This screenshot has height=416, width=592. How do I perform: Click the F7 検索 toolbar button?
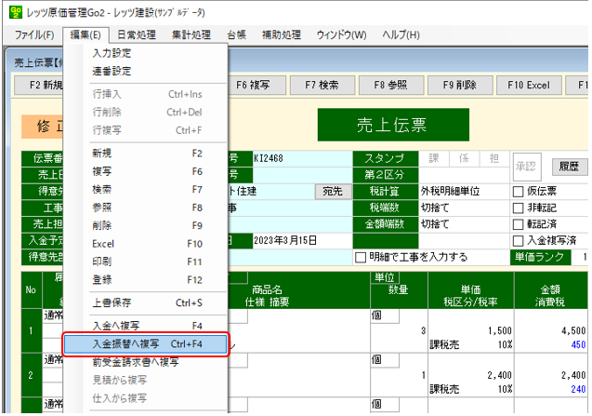click(322, 85)
